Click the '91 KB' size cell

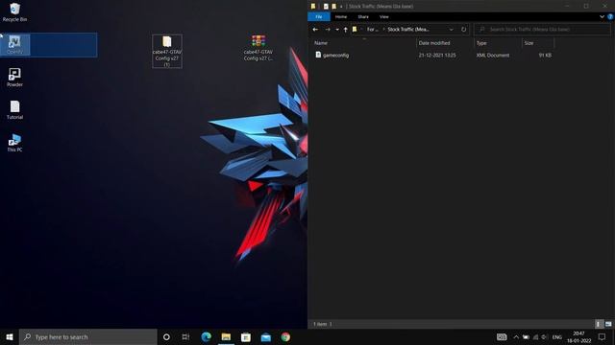pos(545,56)
